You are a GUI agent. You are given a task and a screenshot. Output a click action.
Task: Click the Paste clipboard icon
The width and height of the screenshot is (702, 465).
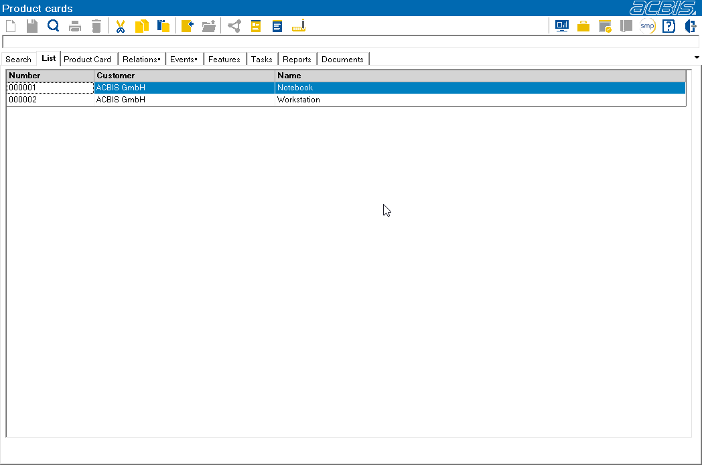(163, 26)
